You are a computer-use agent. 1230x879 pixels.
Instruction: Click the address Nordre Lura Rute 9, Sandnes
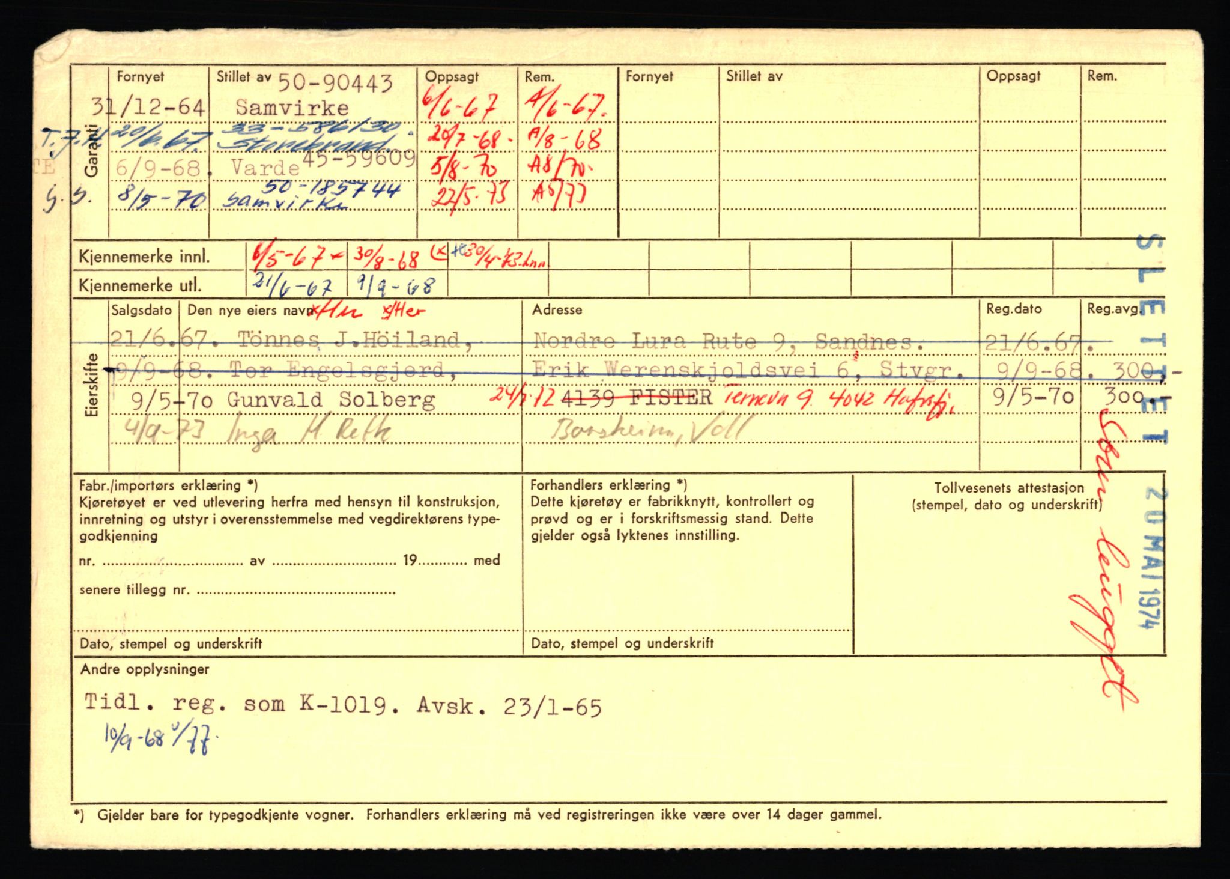pyautogui.click(x=729, y=342)
